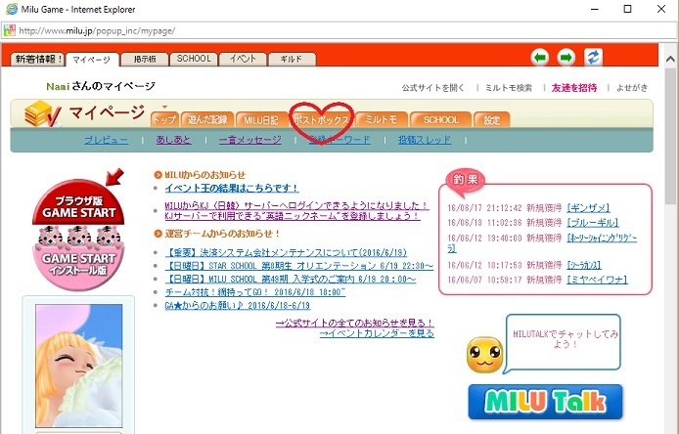This screenshot has height=434, width=679.
Task: Click the ブラウザ版 GAME START button
Action: click(78, 202)
